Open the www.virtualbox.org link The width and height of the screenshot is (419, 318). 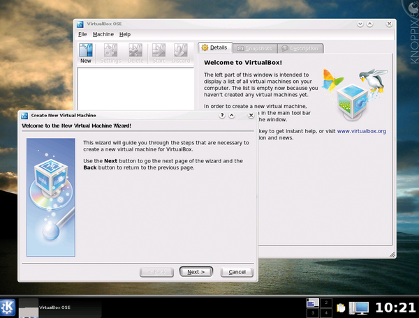pos(362,131)
